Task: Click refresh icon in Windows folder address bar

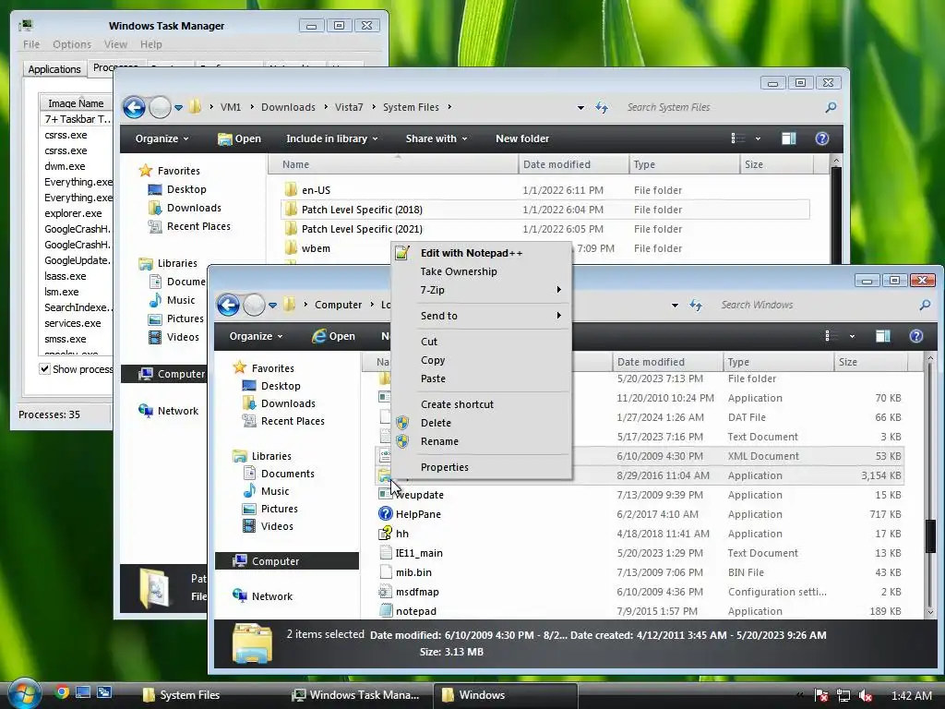Action: pyautogui.click(x=696, y=305)
